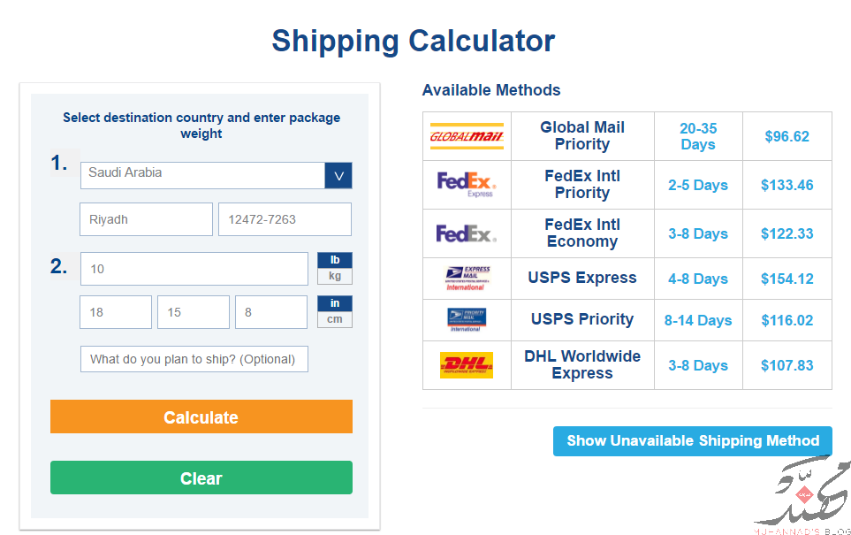The height and width of the screenshot is (535, 851).
Task: Click the Saudi Arabia country field
Action: click(x=202, y=175)
